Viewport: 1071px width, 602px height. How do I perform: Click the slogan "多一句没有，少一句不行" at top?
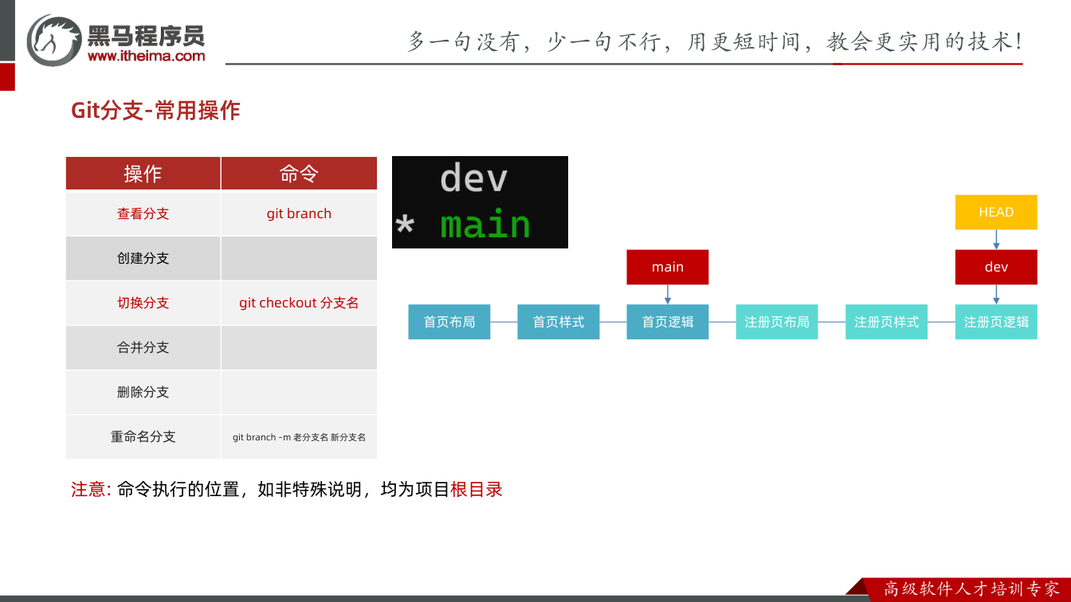(535, 41)
